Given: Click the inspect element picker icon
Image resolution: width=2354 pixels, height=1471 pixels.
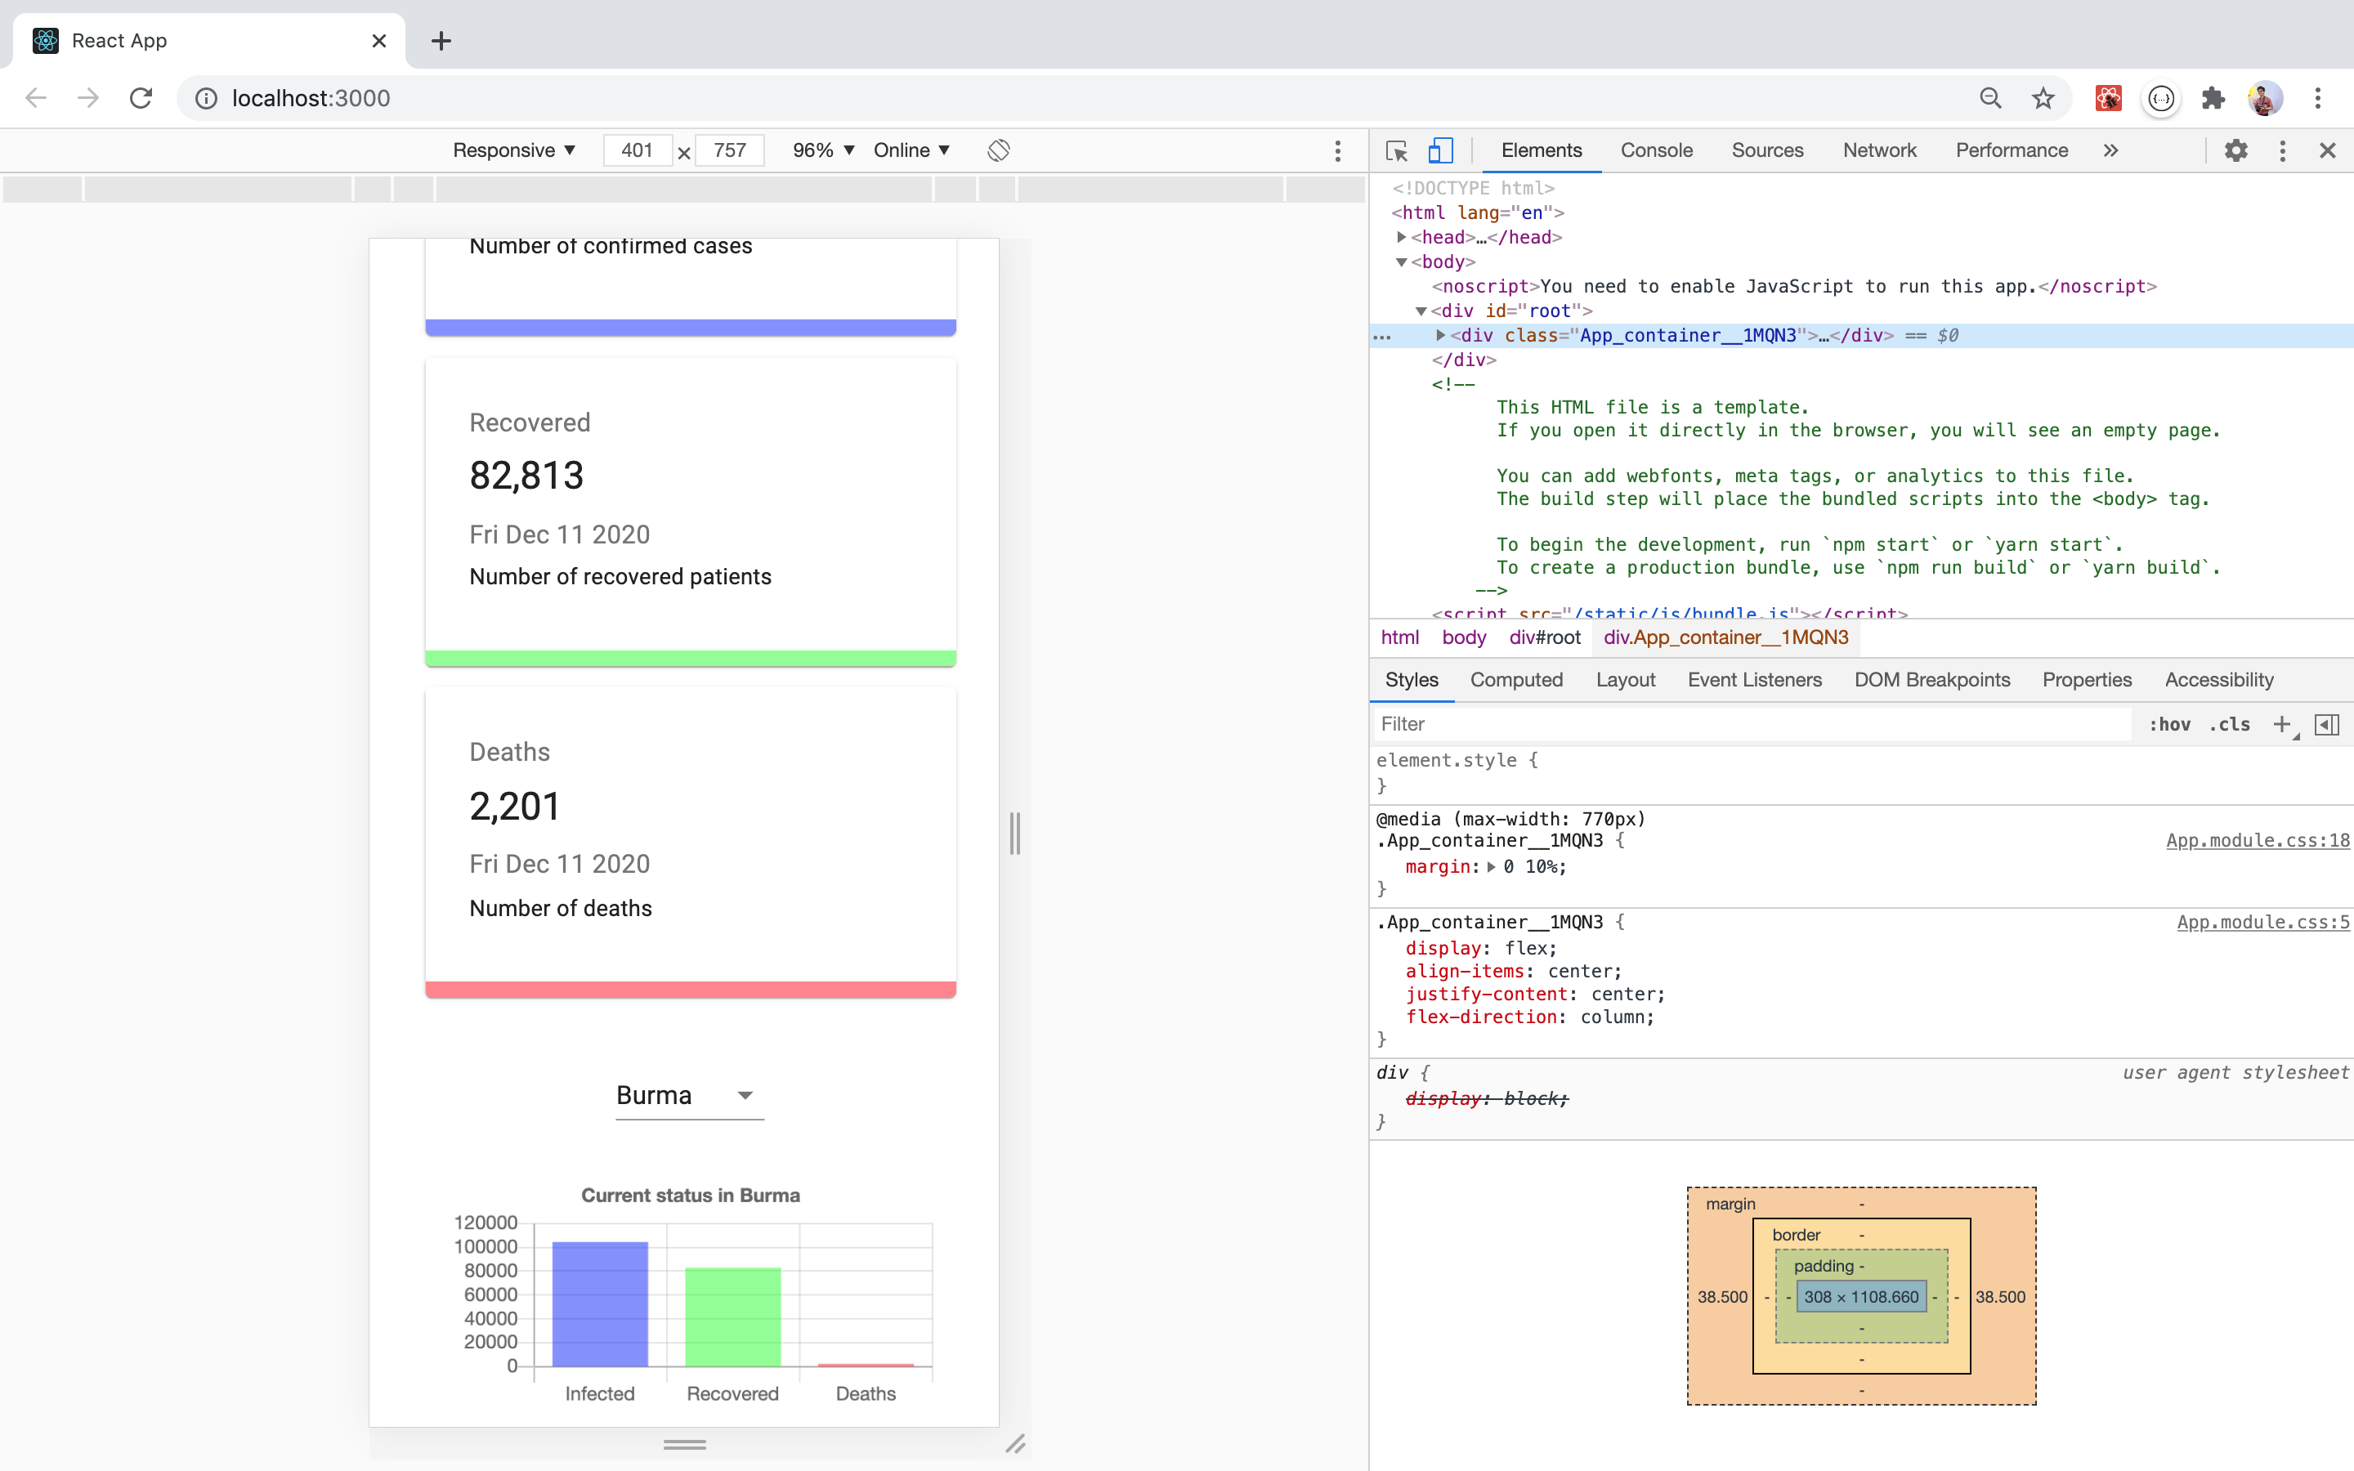Looking at the screenshot, I should pyautogui.click(x=1397, y=151).
